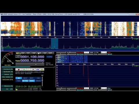139x104 pixels.
Task: Adjust upper second Waterfall slider
Action: pos(72,53)
